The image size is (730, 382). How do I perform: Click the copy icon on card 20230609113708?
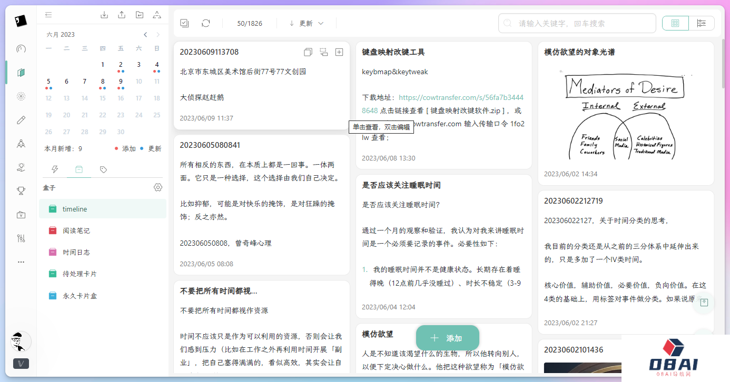coord(308,52)
